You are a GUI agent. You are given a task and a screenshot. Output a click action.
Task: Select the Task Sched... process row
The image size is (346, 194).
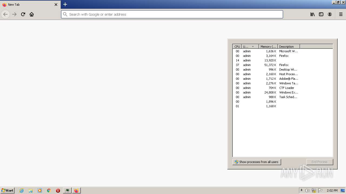tap(282, 97)
